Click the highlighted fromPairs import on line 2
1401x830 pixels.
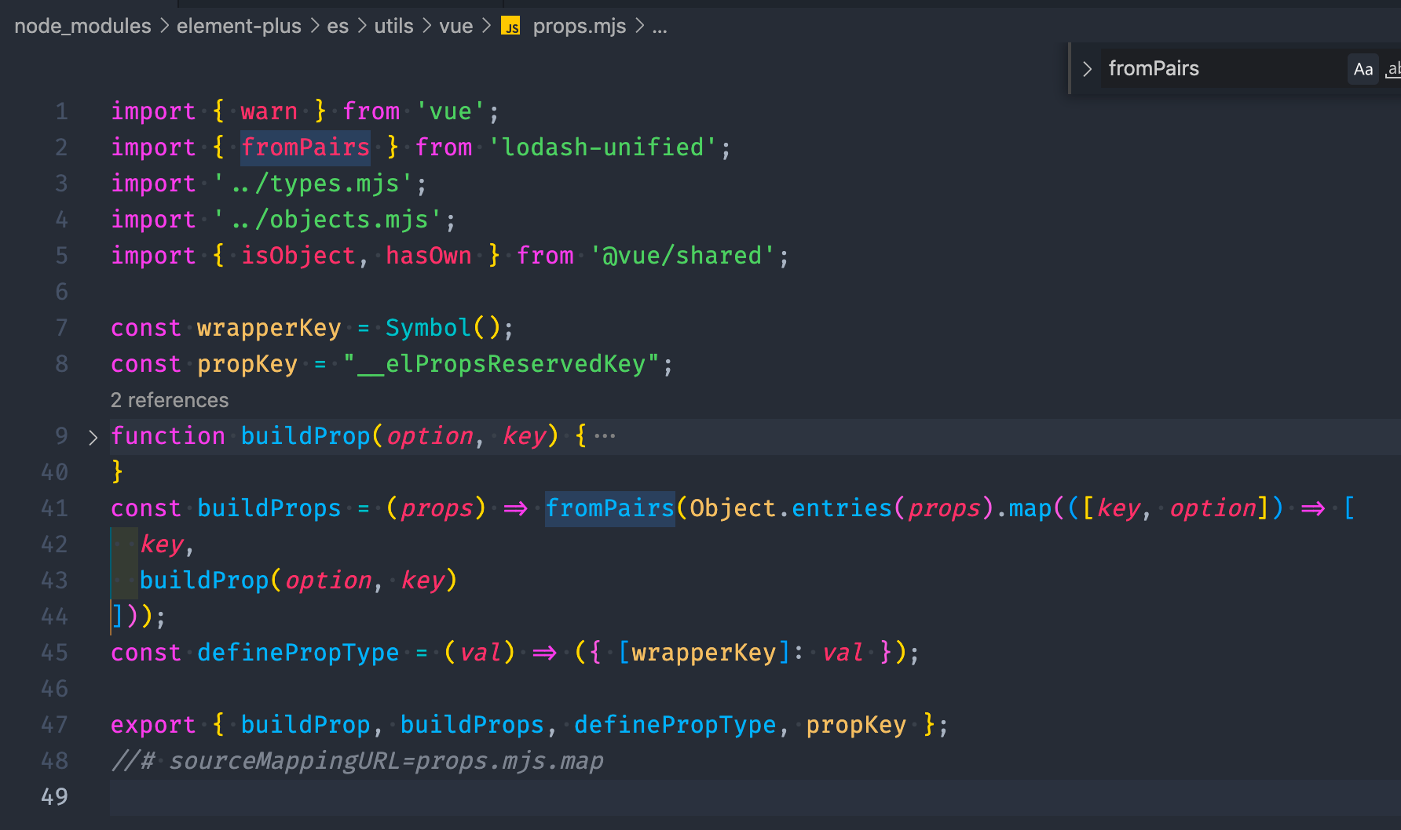pos(305,147)
